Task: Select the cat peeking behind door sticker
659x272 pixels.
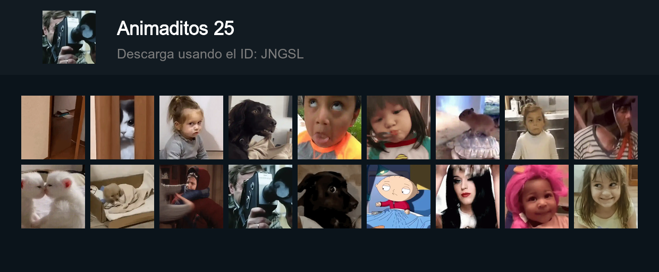Action: [122, 127]
